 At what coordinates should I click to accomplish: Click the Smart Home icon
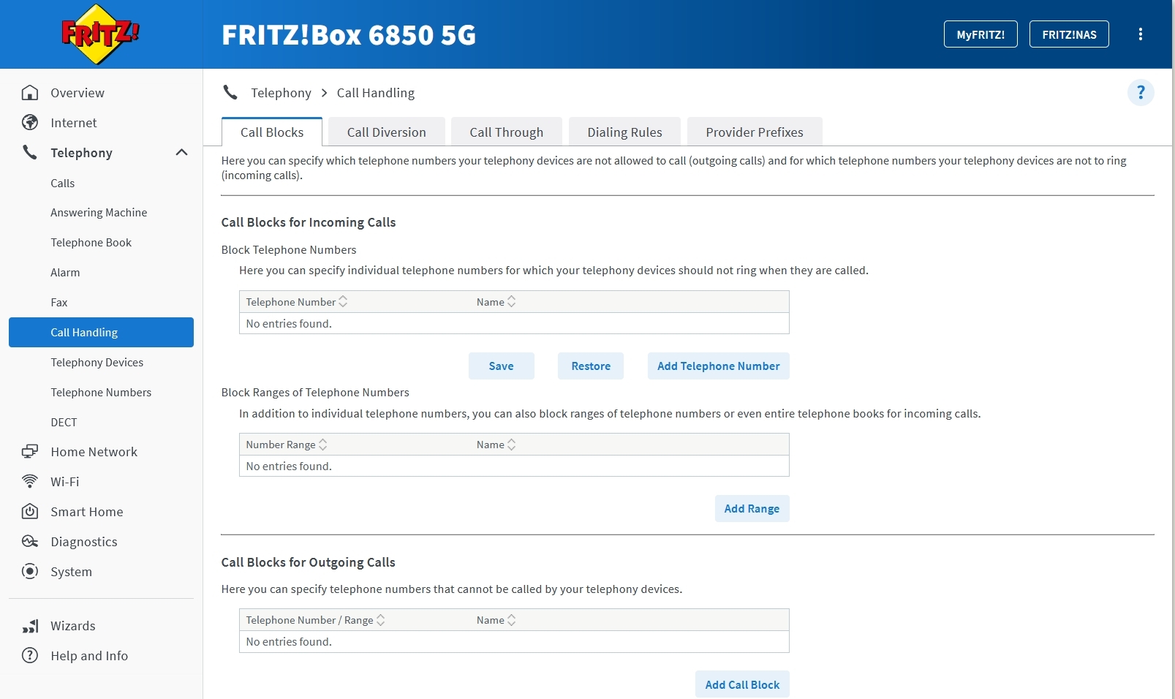point(30,512)
